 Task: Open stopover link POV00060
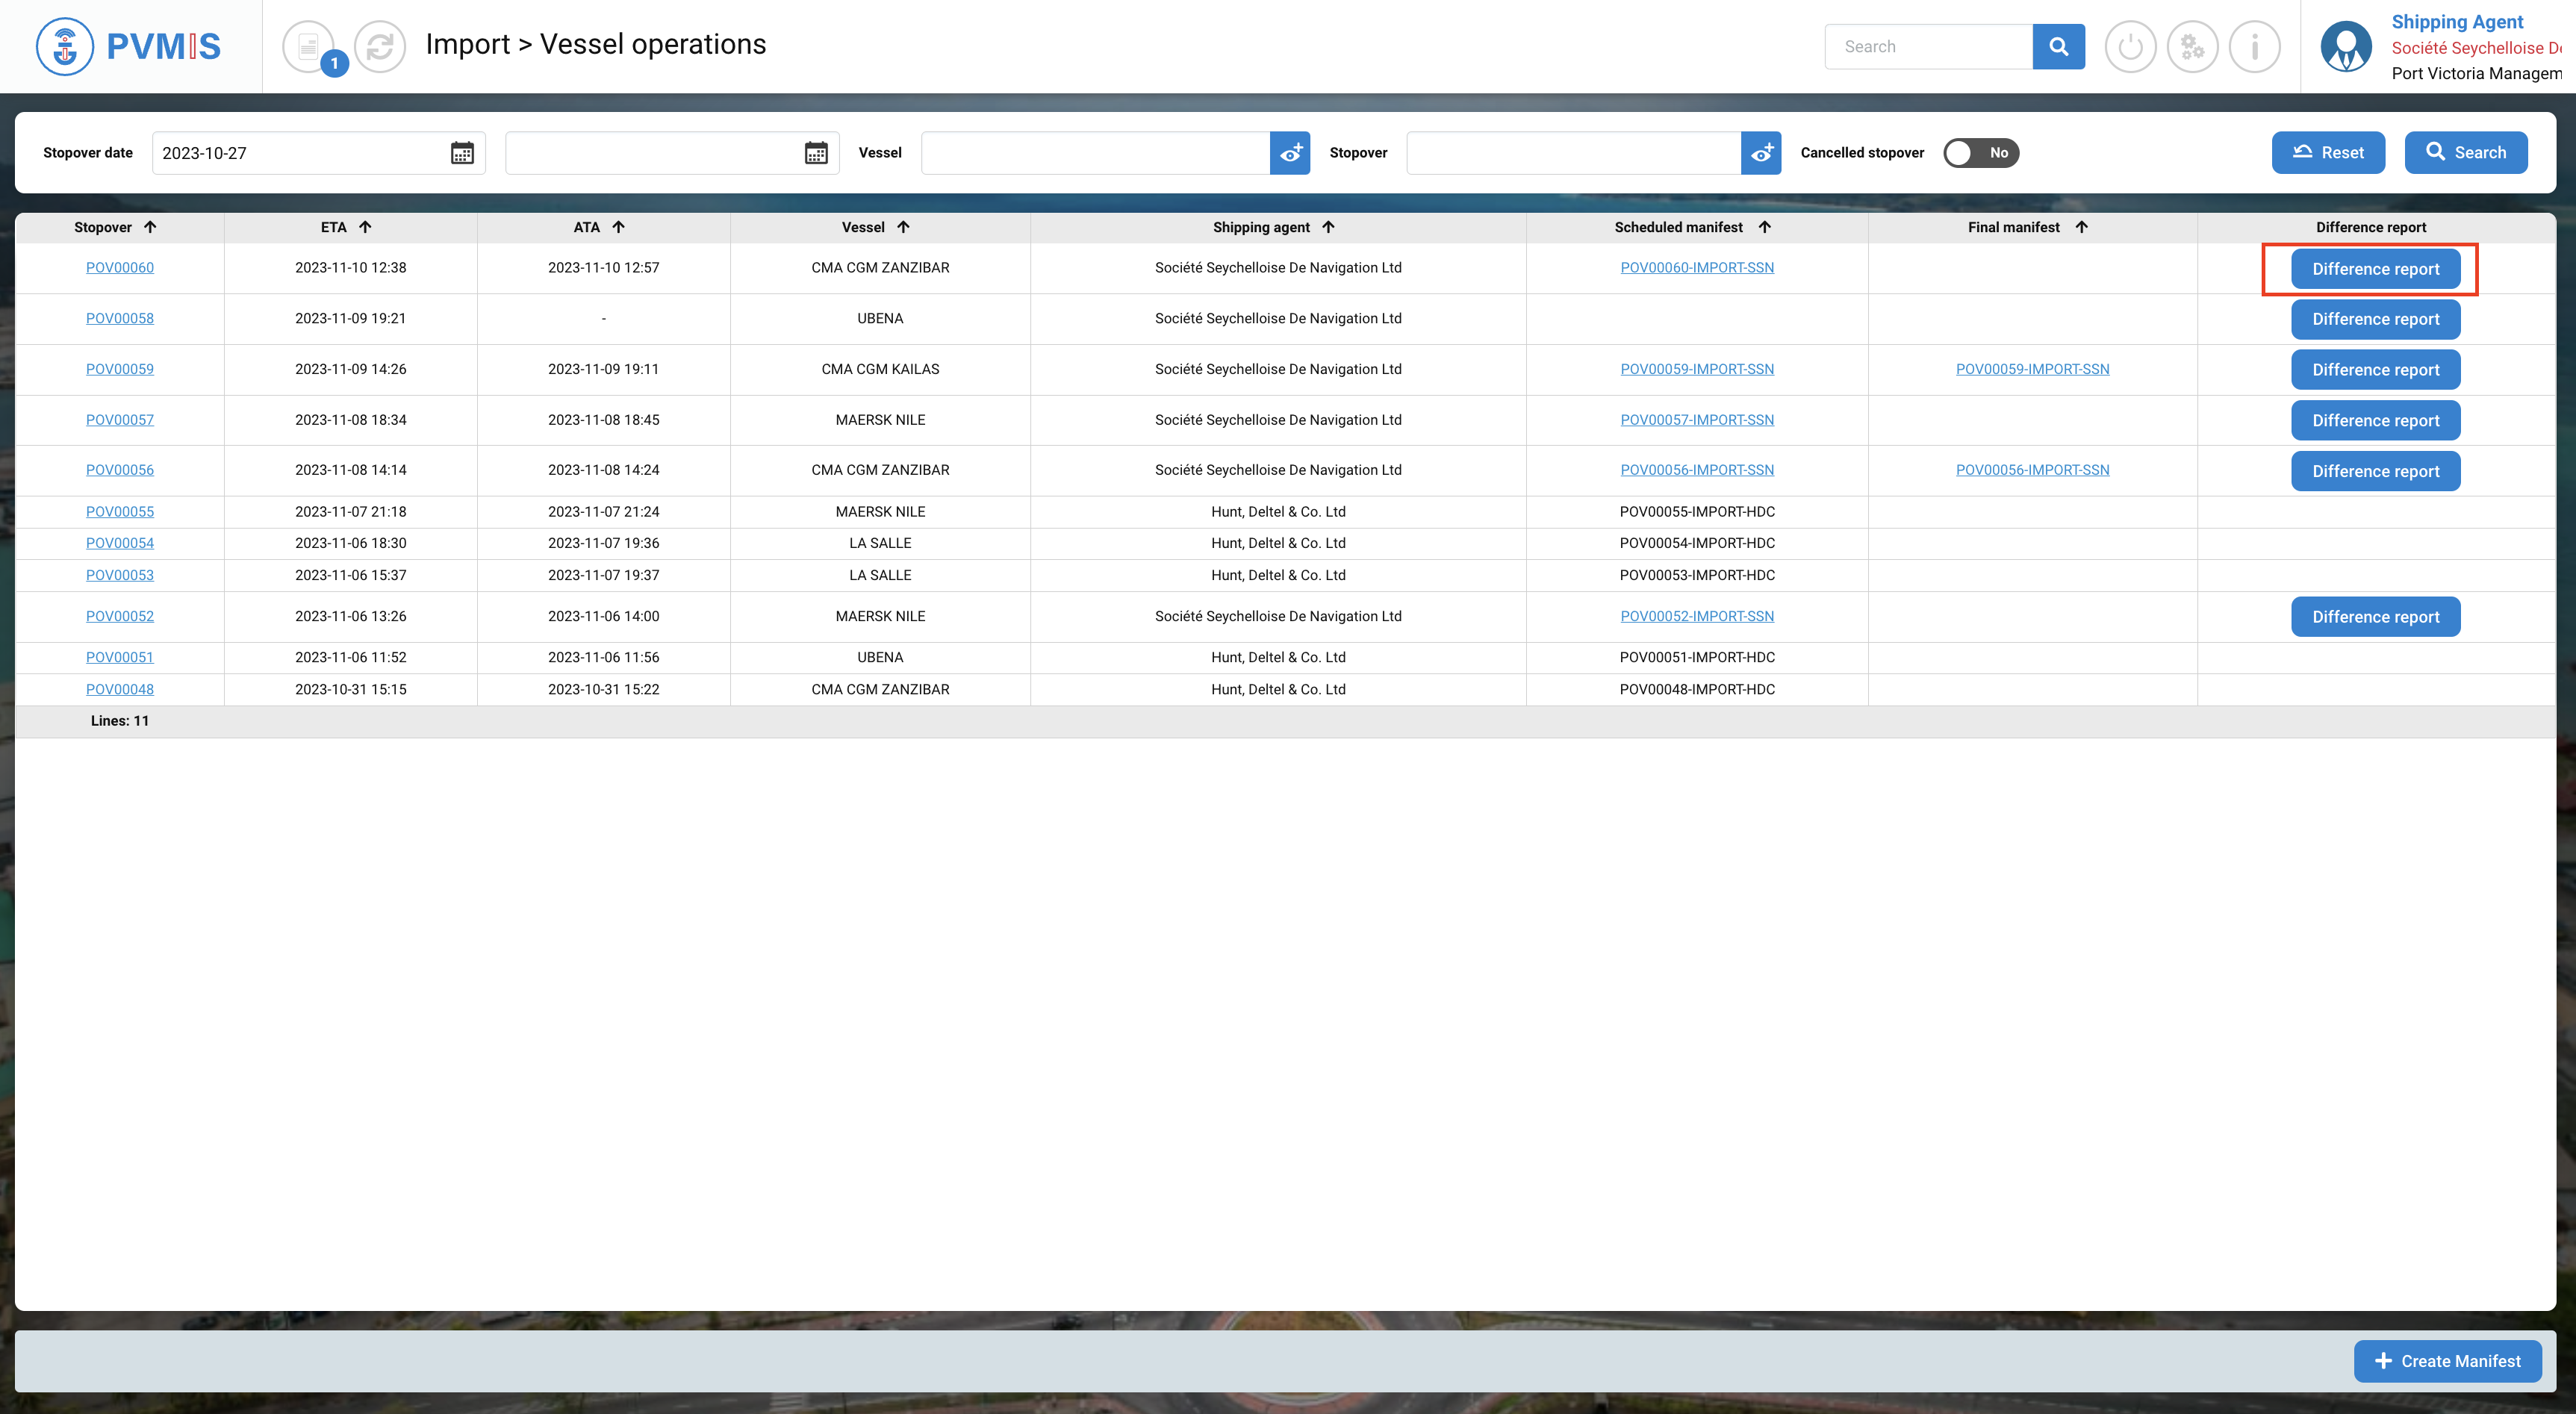pyautogui.click(x=120, y=267)
